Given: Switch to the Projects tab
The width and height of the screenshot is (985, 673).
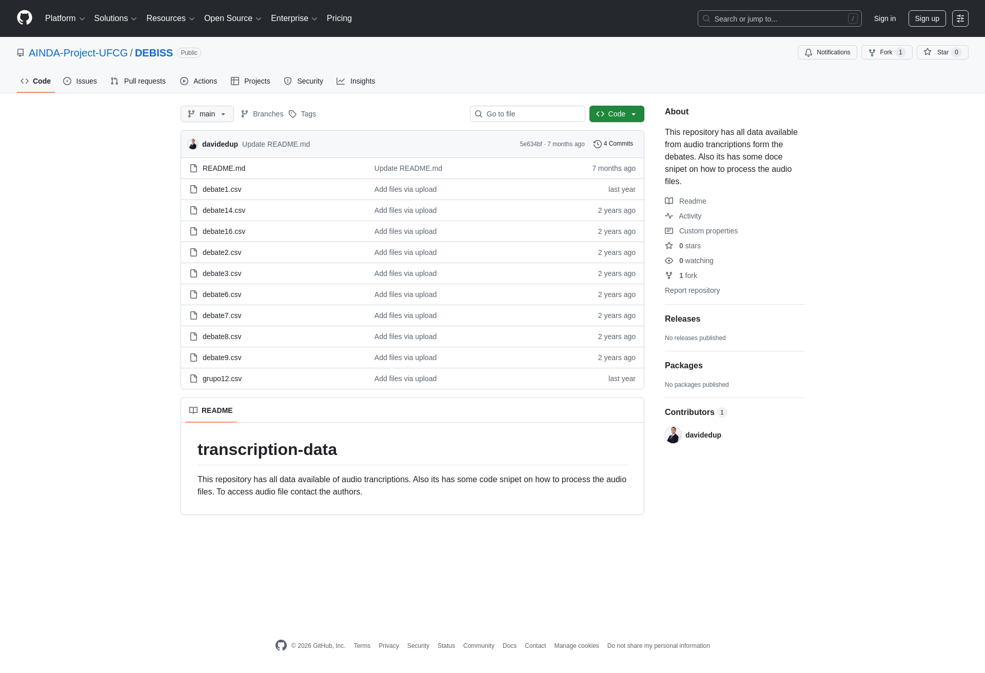Looking at the screenshot, I should click(250, 81).
